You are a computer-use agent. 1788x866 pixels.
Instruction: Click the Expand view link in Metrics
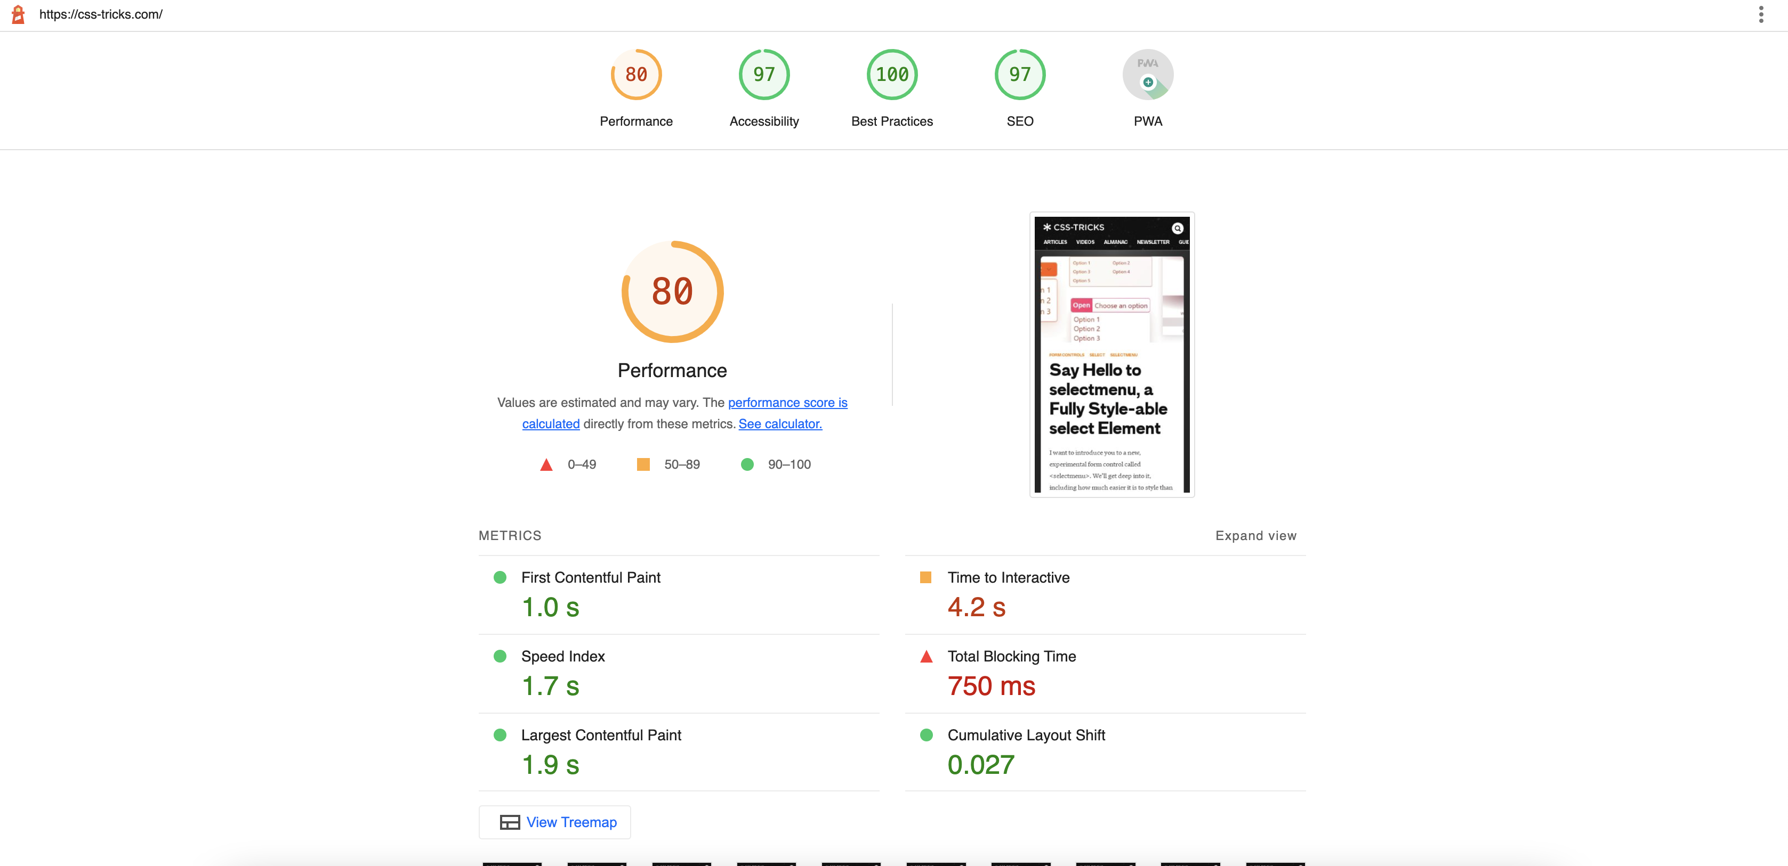[x=1255, y=534]
